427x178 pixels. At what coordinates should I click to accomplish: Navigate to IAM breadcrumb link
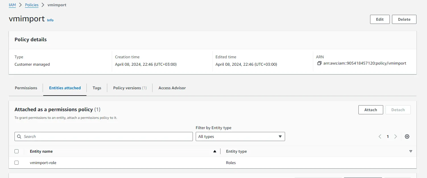pos(12,5)
